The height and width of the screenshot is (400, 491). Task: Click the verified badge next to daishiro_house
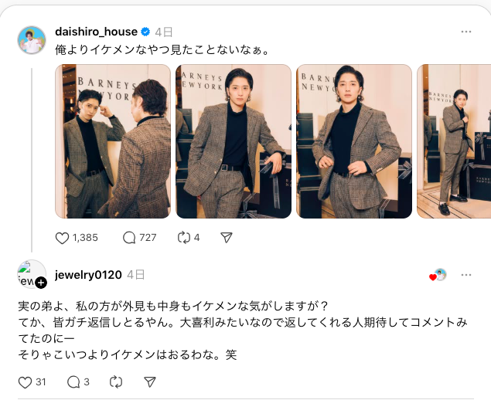[145, 32]
